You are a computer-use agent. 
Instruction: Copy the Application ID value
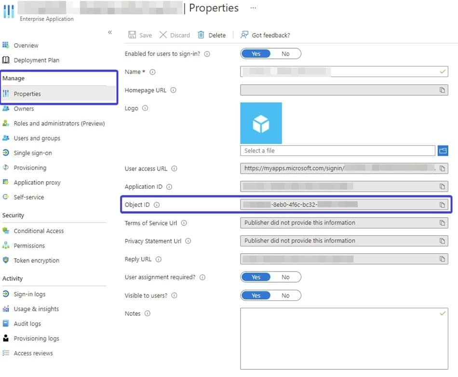[x=442, y=186]
